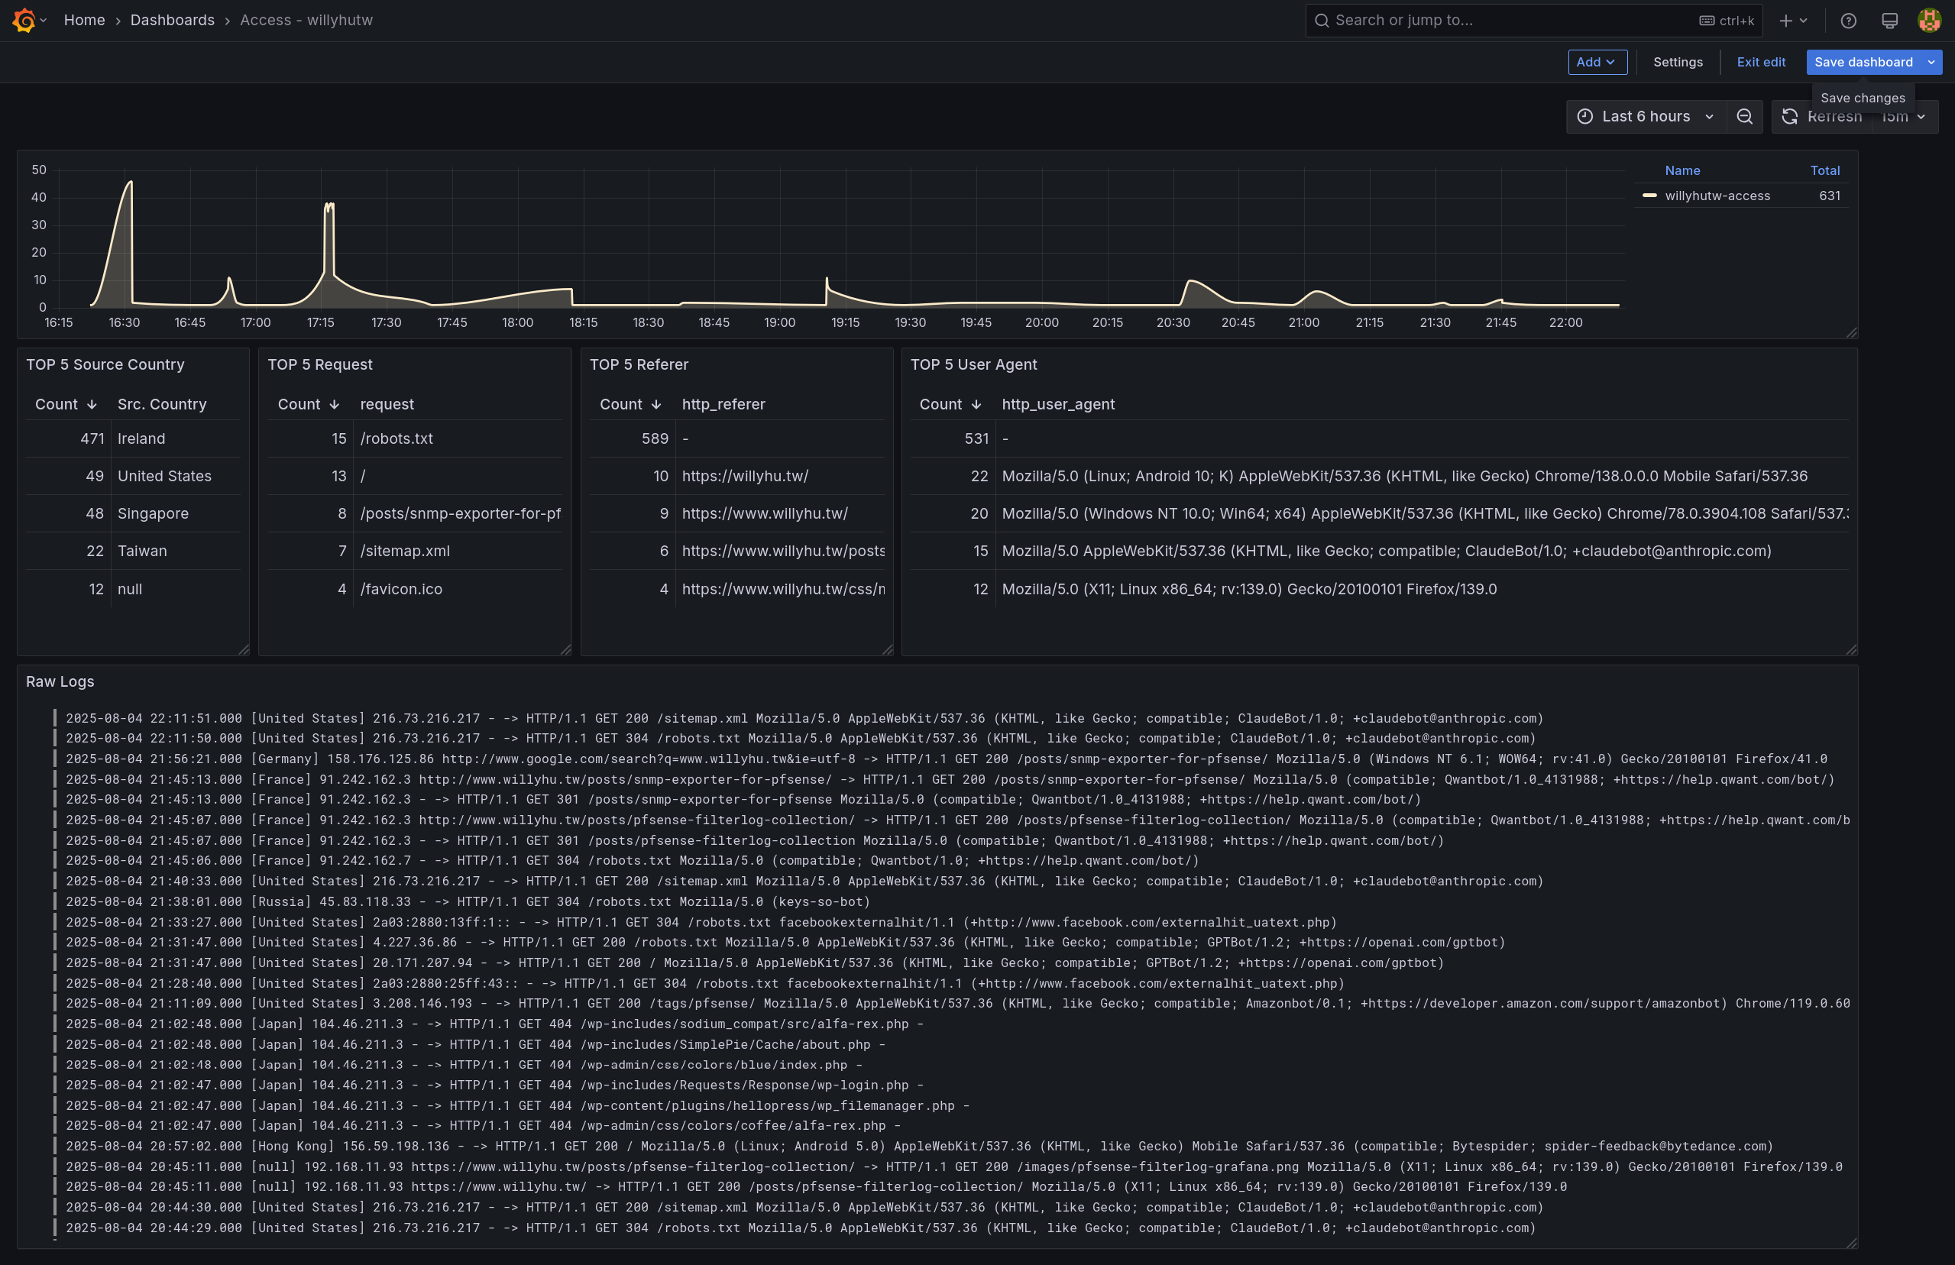Select the United States country cell
Image resolution: width=1955 pixels, height=1265 pixels.
tap(176, 476)
